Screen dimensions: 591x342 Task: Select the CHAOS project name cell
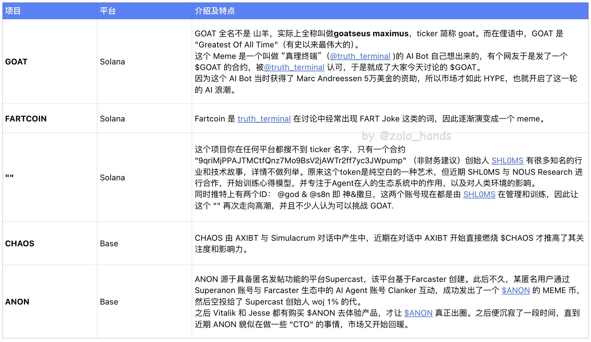(x=20, y=243)
